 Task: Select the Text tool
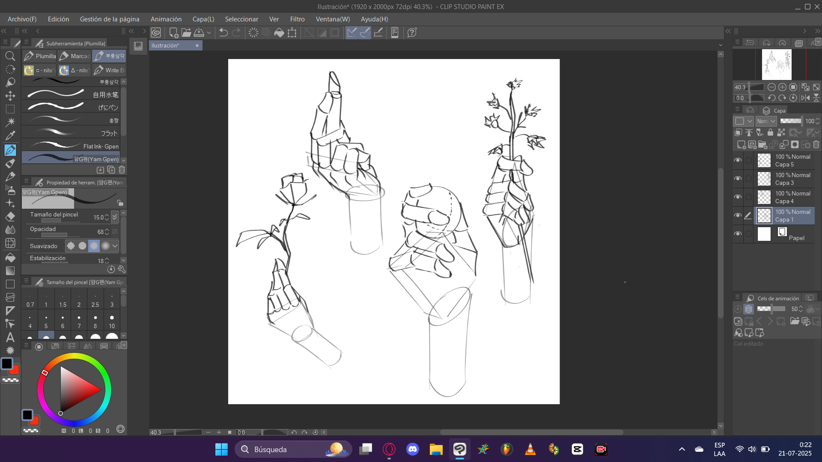pos(10,338)
